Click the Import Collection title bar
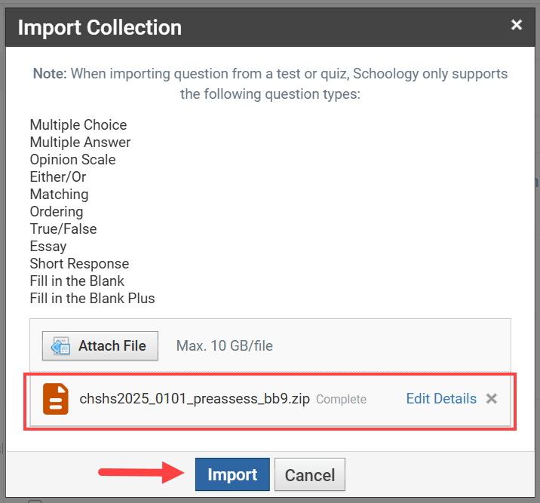Screen dimensions: 540x503 (264, 28)
